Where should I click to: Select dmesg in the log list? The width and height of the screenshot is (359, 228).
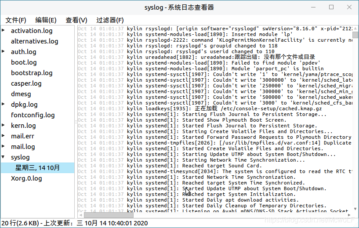[x=21, y=94]
